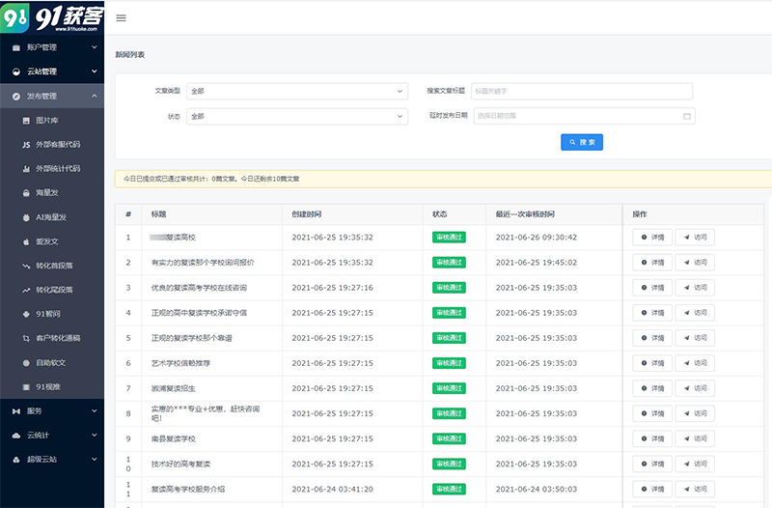This screenshot has width=772, height=508.
Task: Click row 10 title 技术好的高考复读
Action: pyautogui.click(x=180, y=464)
